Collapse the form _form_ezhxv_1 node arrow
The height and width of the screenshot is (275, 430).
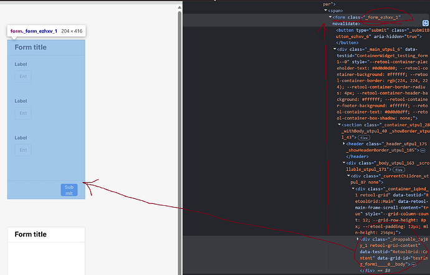[330, 17]
